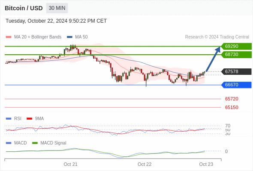Click the green MACD Signal legend swatch
Viewport: 253px width, 171px height.
point(35,143)
